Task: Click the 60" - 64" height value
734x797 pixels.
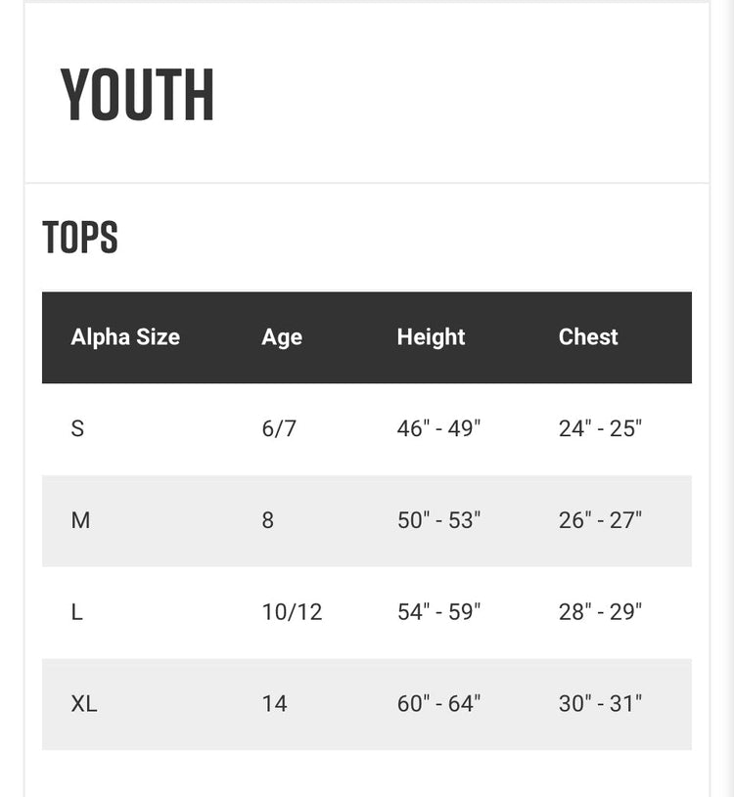Action: tap(438, 704)
